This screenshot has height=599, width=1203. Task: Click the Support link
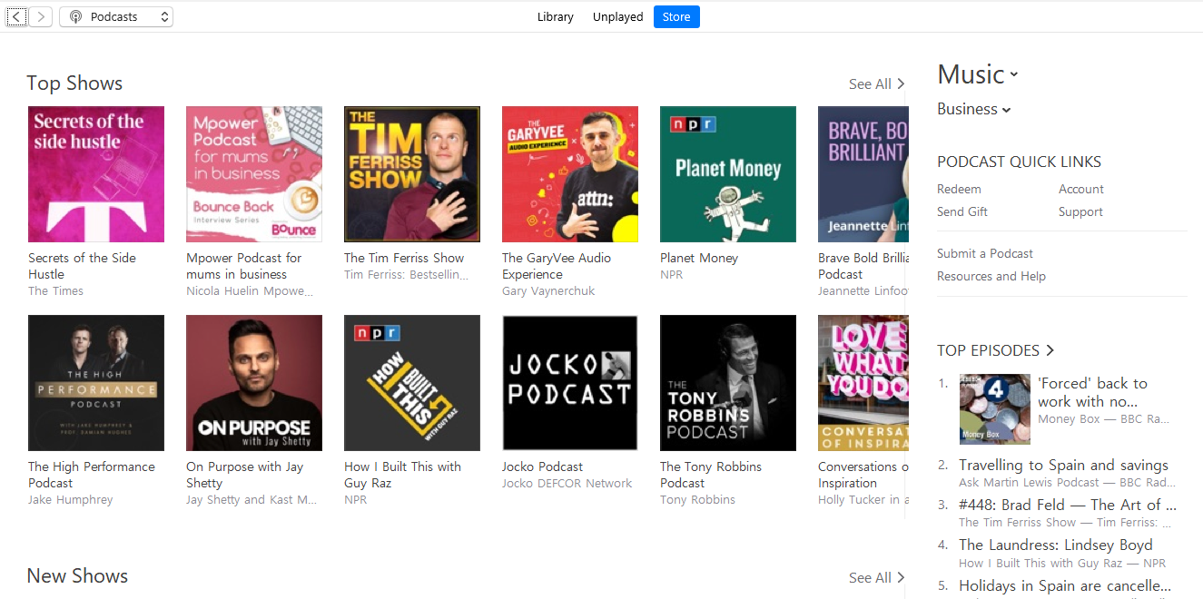pyautogui.click(x=1080, y=211)
